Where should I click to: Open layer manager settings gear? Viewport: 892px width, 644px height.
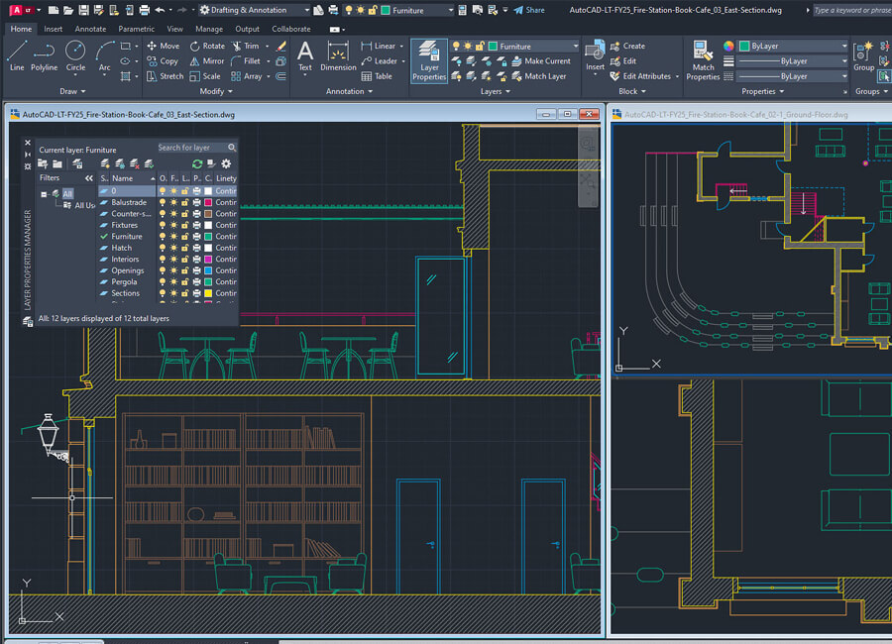pos(226,163)
